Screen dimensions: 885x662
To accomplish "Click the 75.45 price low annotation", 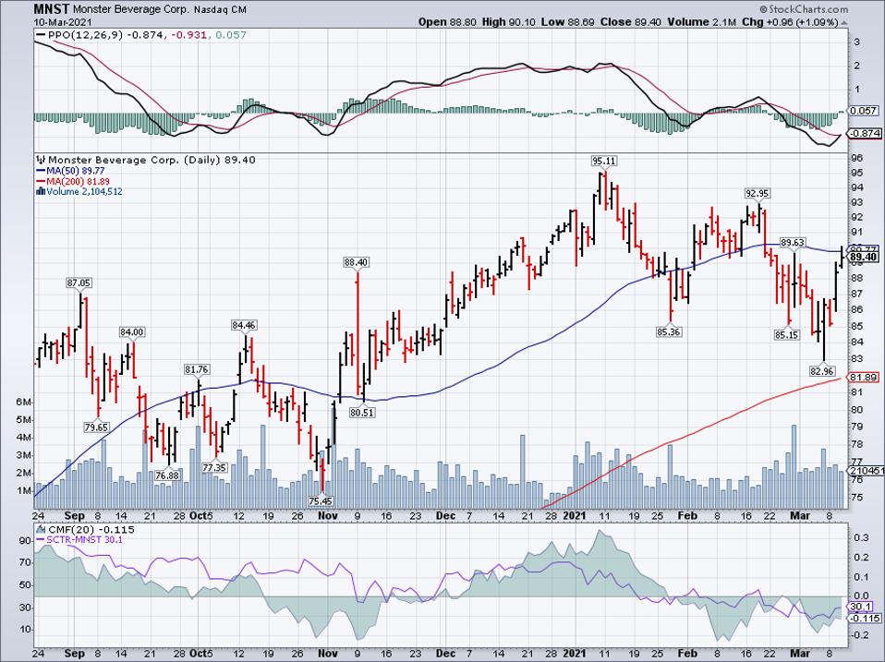I will tap(321, 500).
